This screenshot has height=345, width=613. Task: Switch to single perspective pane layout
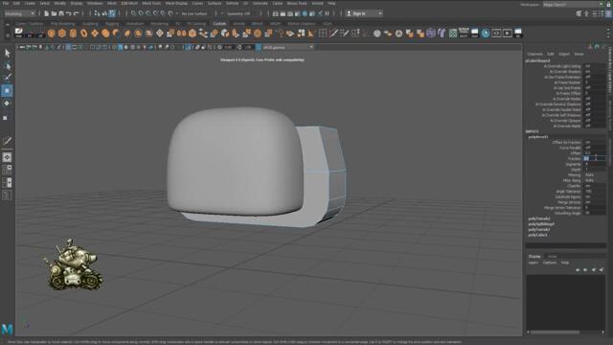[x=7, y=157]
